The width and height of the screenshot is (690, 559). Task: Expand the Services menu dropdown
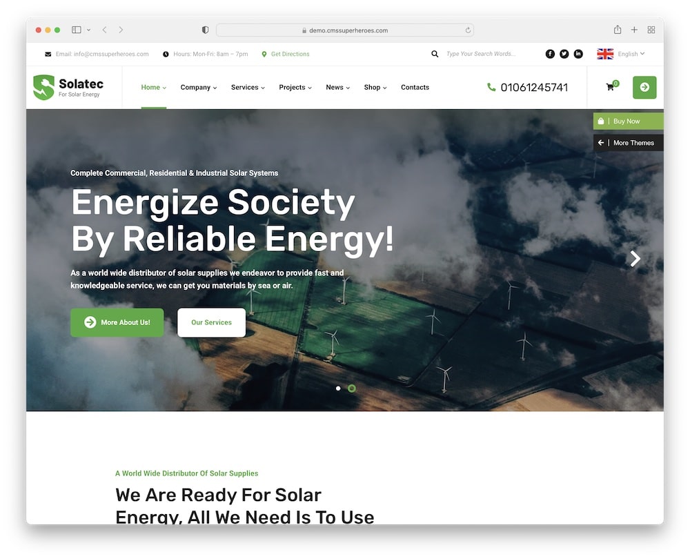[x=248, y=87]
